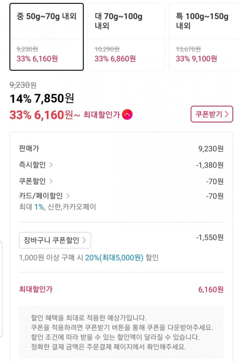The width and height of the screenshot is (241, 362).
Task: Select the 대 70g~100g 내외 option card
Action: (126, 37)
